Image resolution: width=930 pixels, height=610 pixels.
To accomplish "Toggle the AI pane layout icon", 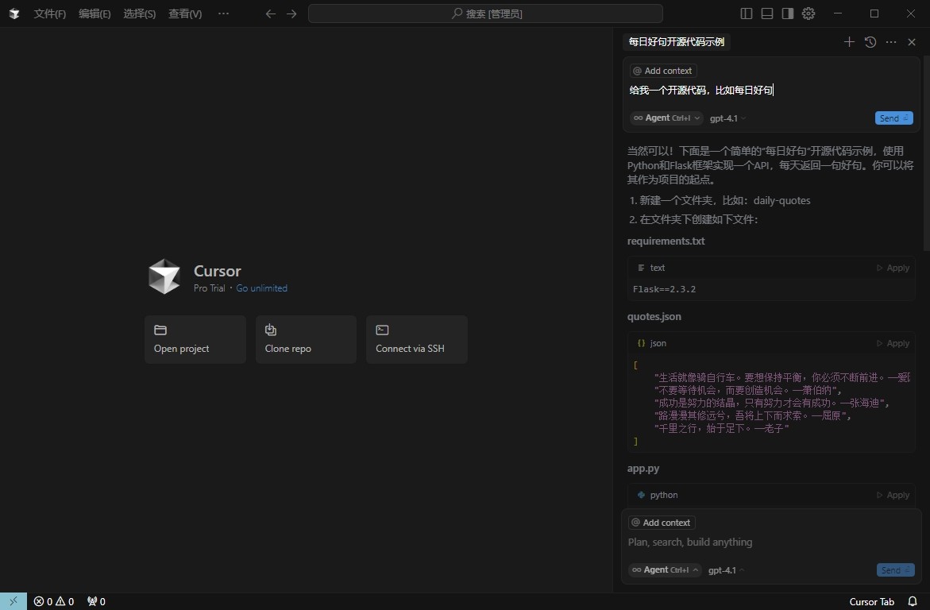I will (788, 14).
